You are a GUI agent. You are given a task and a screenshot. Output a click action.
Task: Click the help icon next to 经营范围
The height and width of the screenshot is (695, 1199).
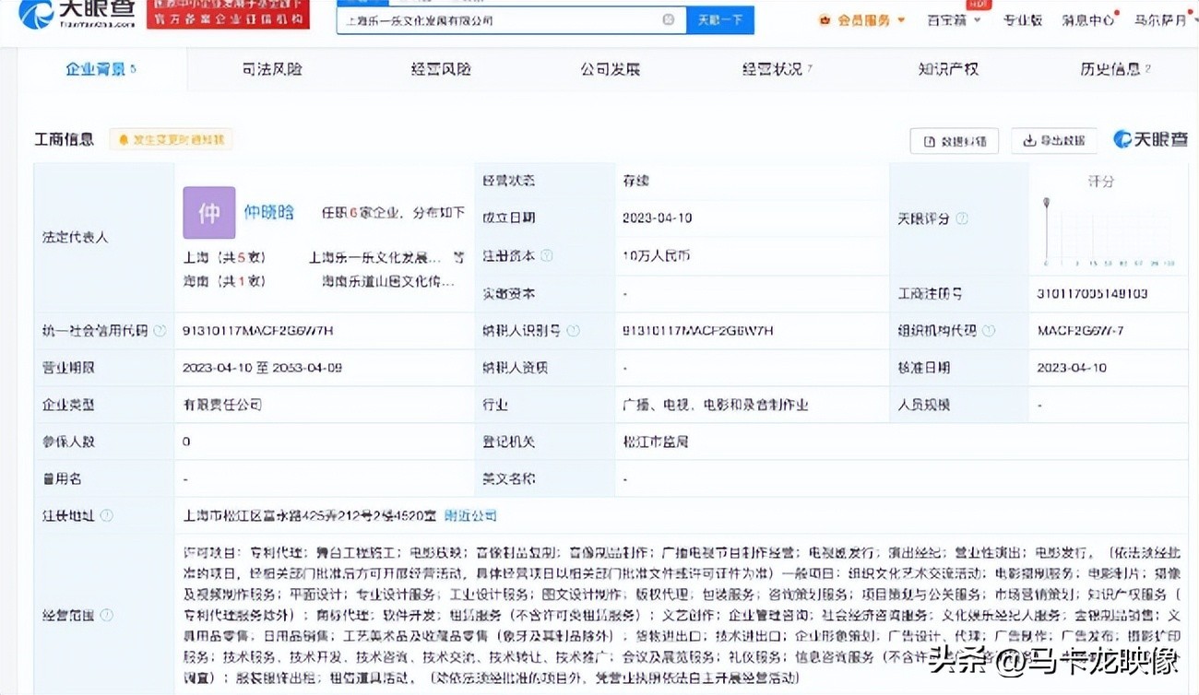[107, 615]
